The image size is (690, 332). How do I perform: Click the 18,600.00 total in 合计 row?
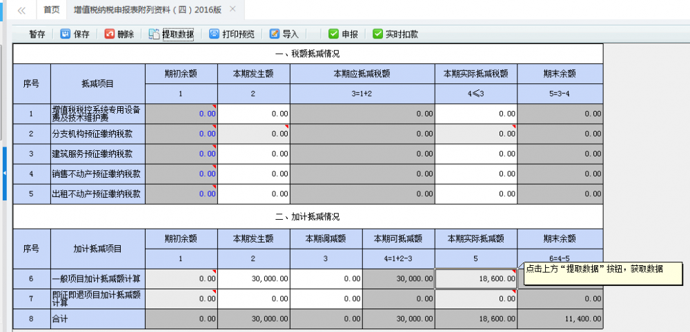[476, 320]
